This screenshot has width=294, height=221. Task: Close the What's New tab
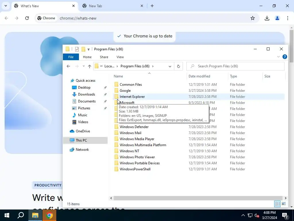coord(73,6)
